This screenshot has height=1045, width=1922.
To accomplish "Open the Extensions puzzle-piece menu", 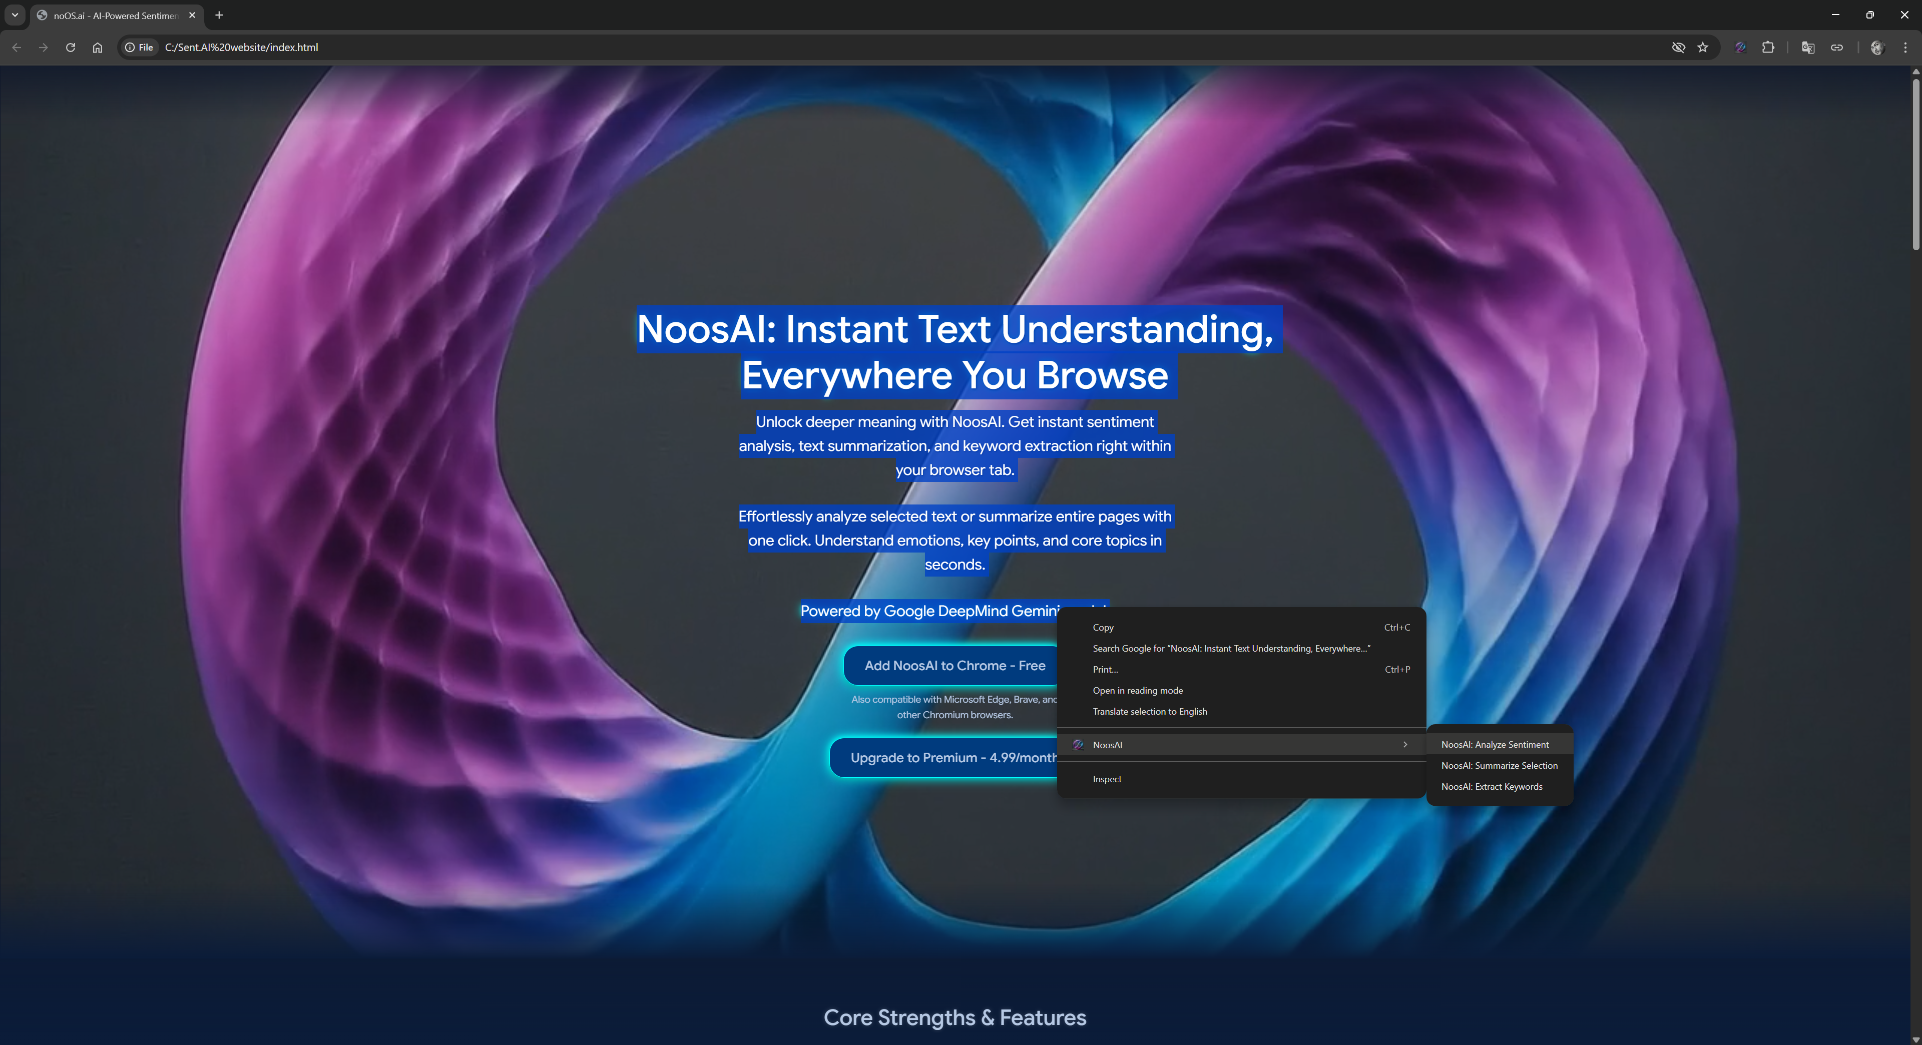I will (1767, 47).
